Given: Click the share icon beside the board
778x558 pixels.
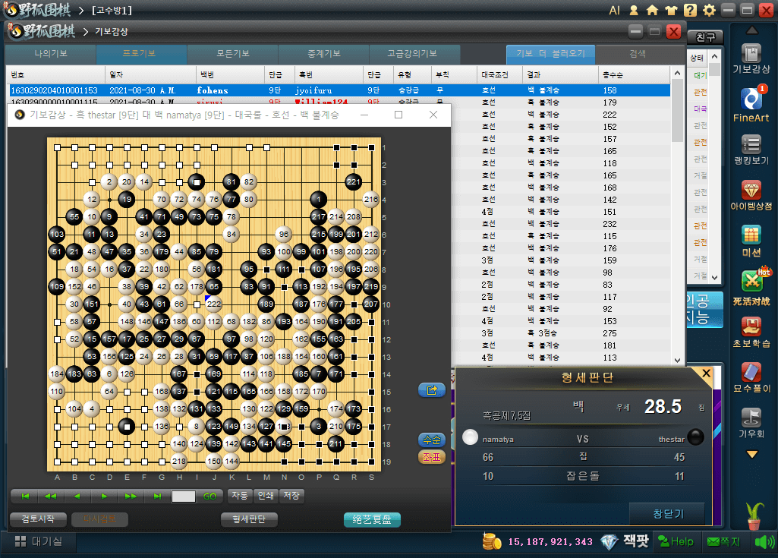Looking at the screenshot, I should [x=432, y=390].
